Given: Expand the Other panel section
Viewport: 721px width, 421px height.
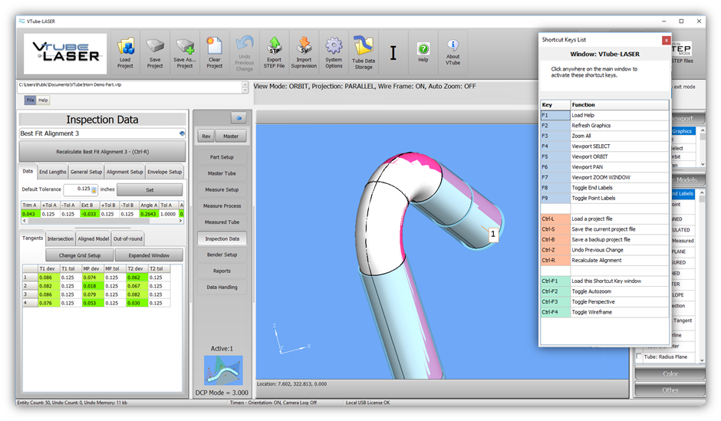Looking at the screenshot, I should click(x=670, y=390).
